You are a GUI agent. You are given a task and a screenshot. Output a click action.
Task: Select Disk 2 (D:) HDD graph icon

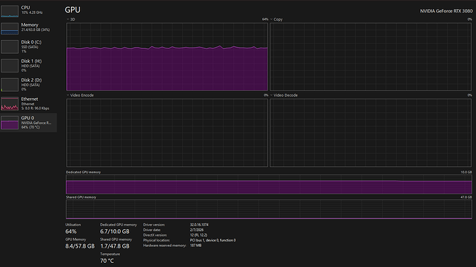[10, 85]
